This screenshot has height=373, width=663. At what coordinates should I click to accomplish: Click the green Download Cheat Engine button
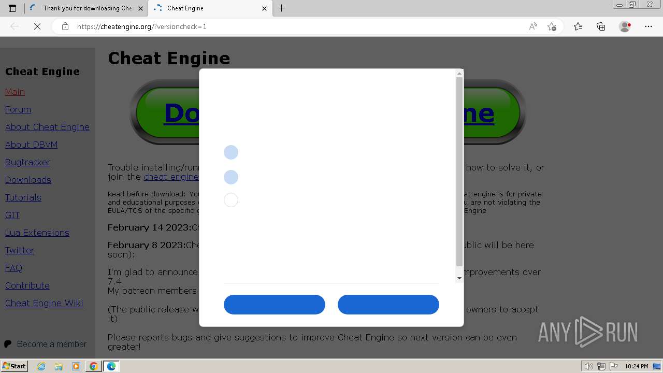point(328,112)
